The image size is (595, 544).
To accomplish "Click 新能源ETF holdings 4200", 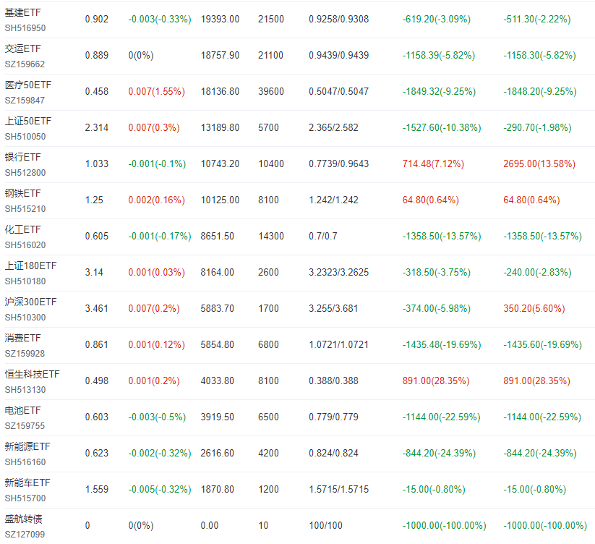I will click(268, 454).
